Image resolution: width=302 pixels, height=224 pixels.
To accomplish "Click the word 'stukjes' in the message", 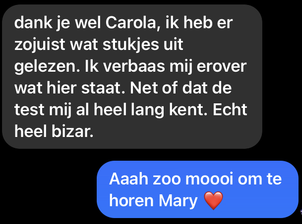I will (130, 45).
